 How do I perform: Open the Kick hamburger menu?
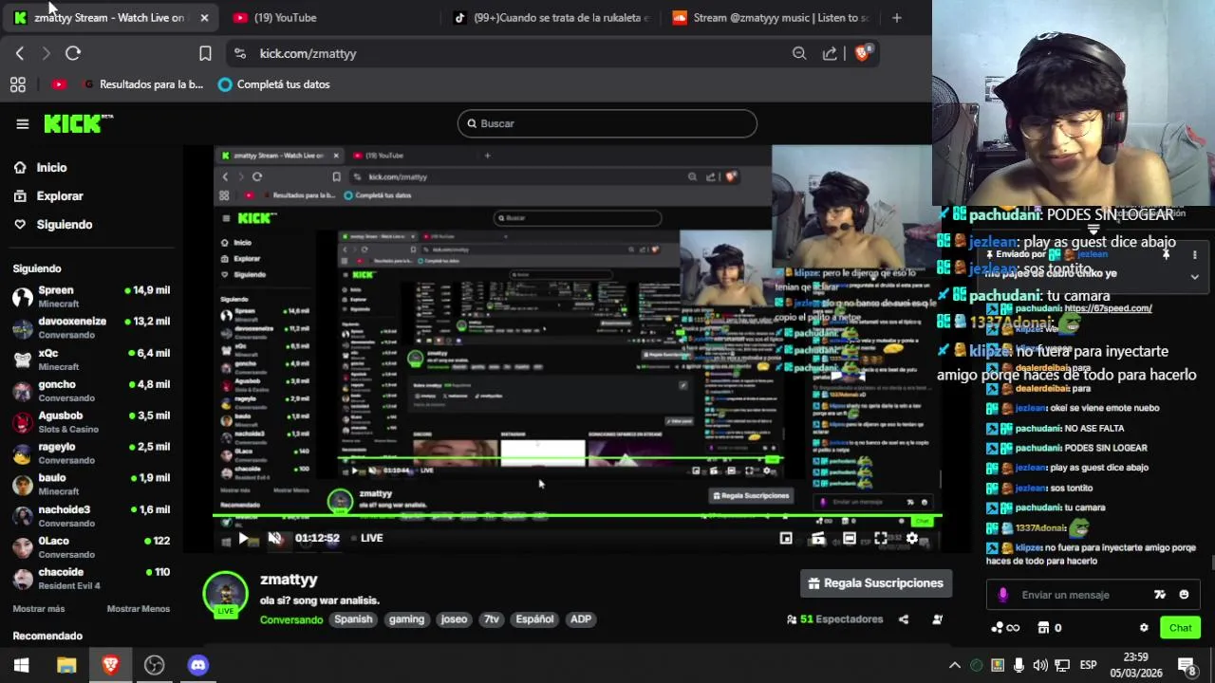click(x=23, y=123)
